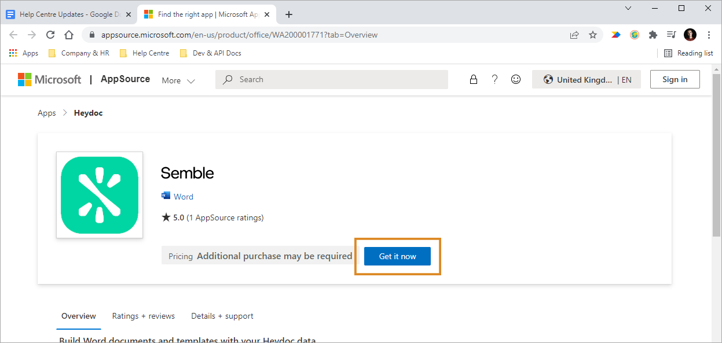This screenshot has height=343, width=722.
Task: Bookmark this page with the star icon
Action: pyautogui.click(x=593, y=35)
